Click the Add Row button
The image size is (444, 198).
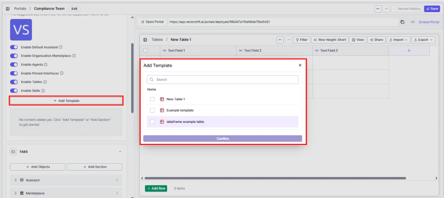pyautogui.click(x=156, y=188)
